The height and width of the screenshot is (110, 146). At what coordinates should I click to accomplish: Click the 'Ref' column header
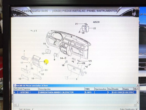15,89
